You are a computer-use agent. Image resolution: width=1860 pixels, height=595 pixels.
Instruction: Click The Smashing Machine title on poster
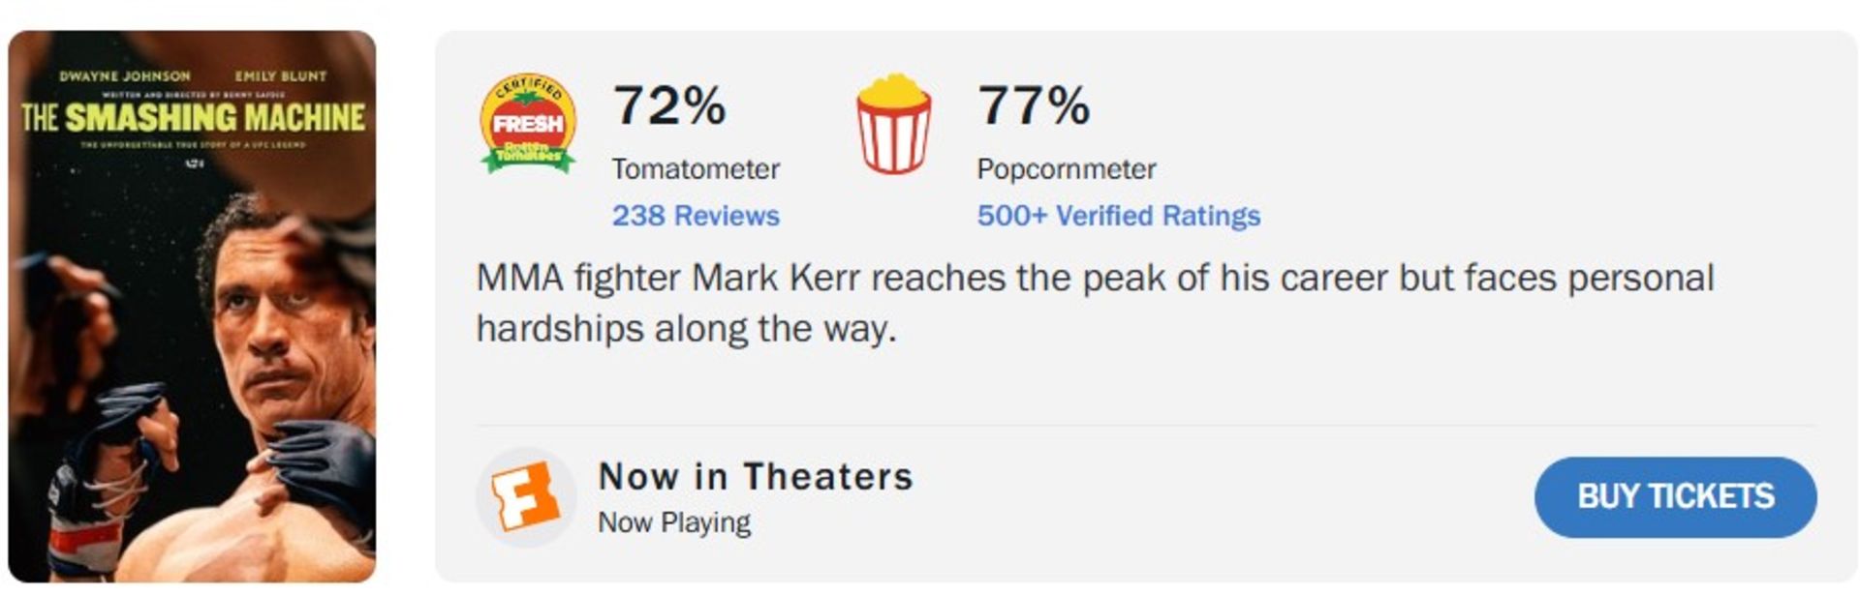pos(193,118)
